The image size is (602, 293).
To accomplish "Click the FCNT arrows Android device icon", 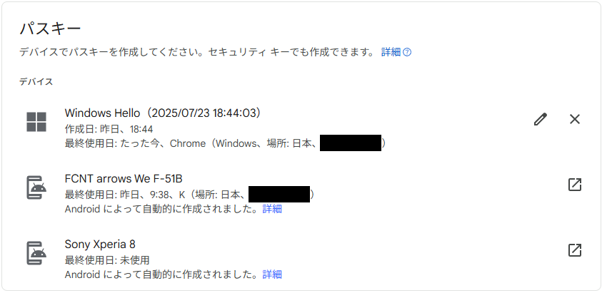I will 36,187.
